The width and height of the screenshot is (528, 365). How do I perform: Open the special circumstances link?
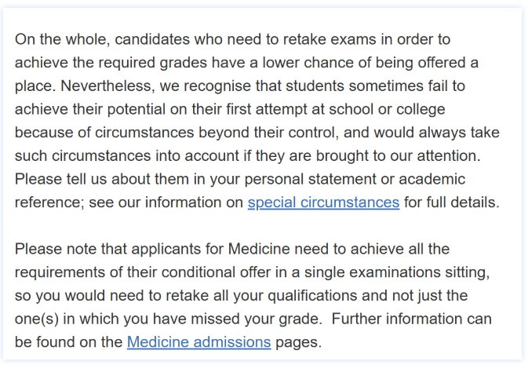tap(323, 203)
